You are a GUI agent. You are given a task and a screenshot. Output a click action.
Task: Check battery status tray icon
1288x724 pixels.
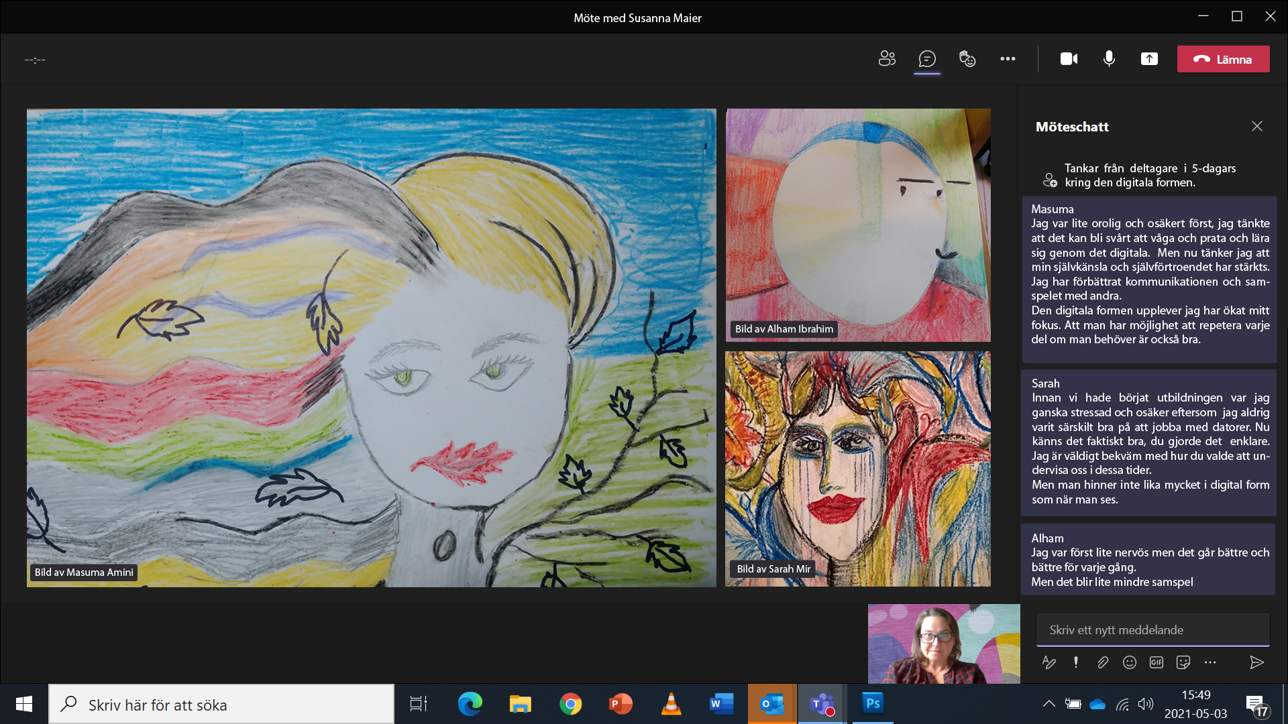pos(1073,704)
